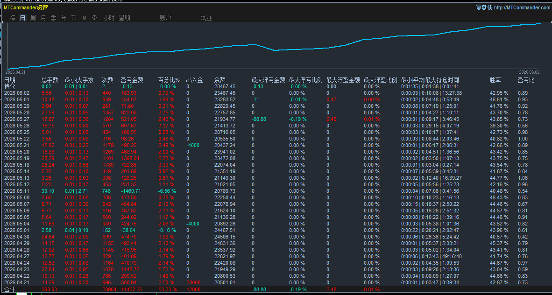Click the 日期 date column header
This screenshot has width=552, height=295.
click(10, 80)
